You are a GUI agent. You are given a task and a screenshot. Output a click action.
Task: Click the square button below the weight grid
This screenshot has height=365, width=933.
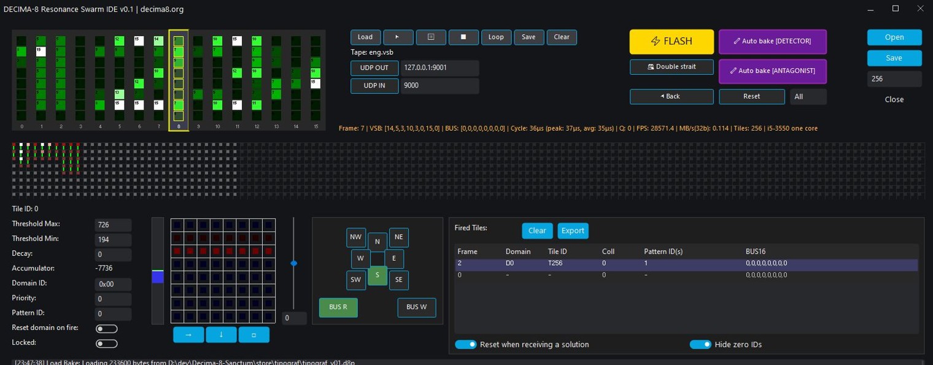(254, 335)
